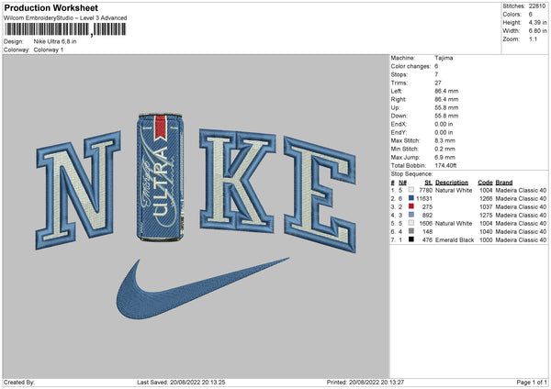Click stitch count '148' in stop row 6

[x=427, y=231]
